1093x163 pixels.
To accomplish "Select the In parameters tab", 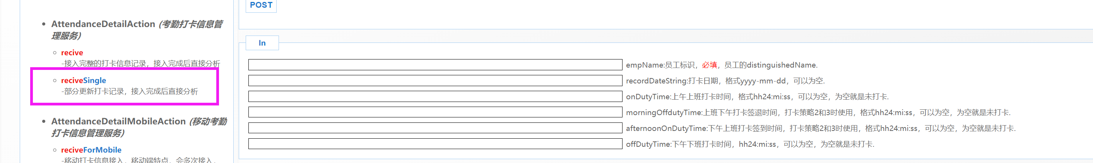I will coord(262,43).
